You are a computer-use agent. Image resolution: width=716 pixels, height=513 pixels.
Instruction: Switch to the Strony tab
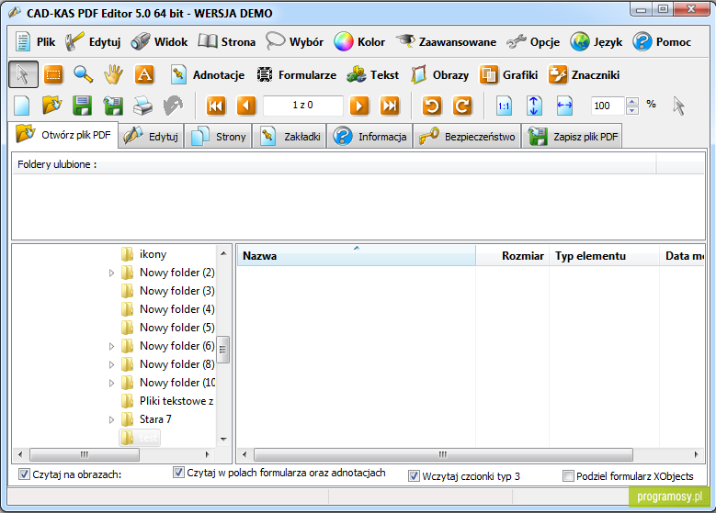218,137
